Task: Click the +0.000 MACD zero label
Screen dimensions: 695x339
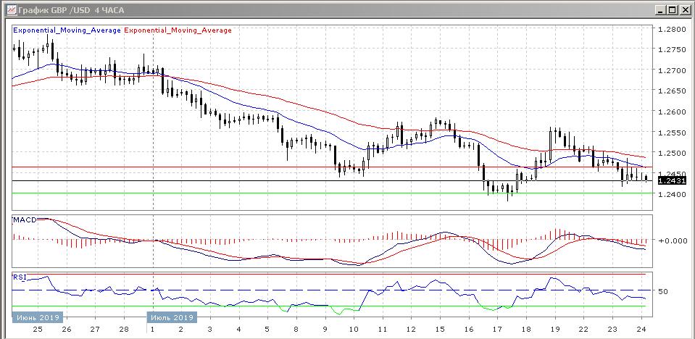Action: coord(673,240)
